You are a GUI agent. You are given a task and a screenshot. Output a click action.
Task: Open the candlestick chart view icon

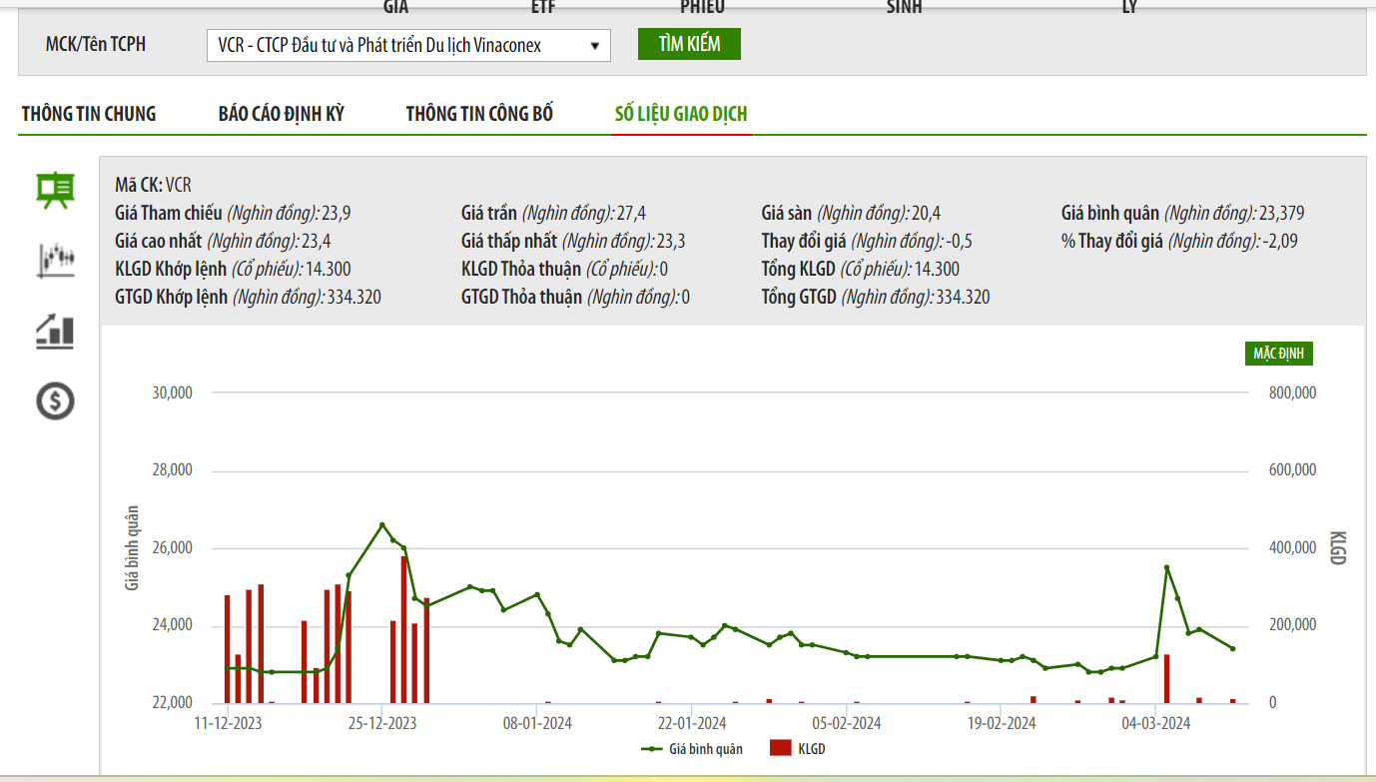point(55,260)
